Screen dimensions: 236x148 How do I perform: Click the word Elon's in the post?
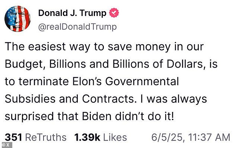pos(87,81)
